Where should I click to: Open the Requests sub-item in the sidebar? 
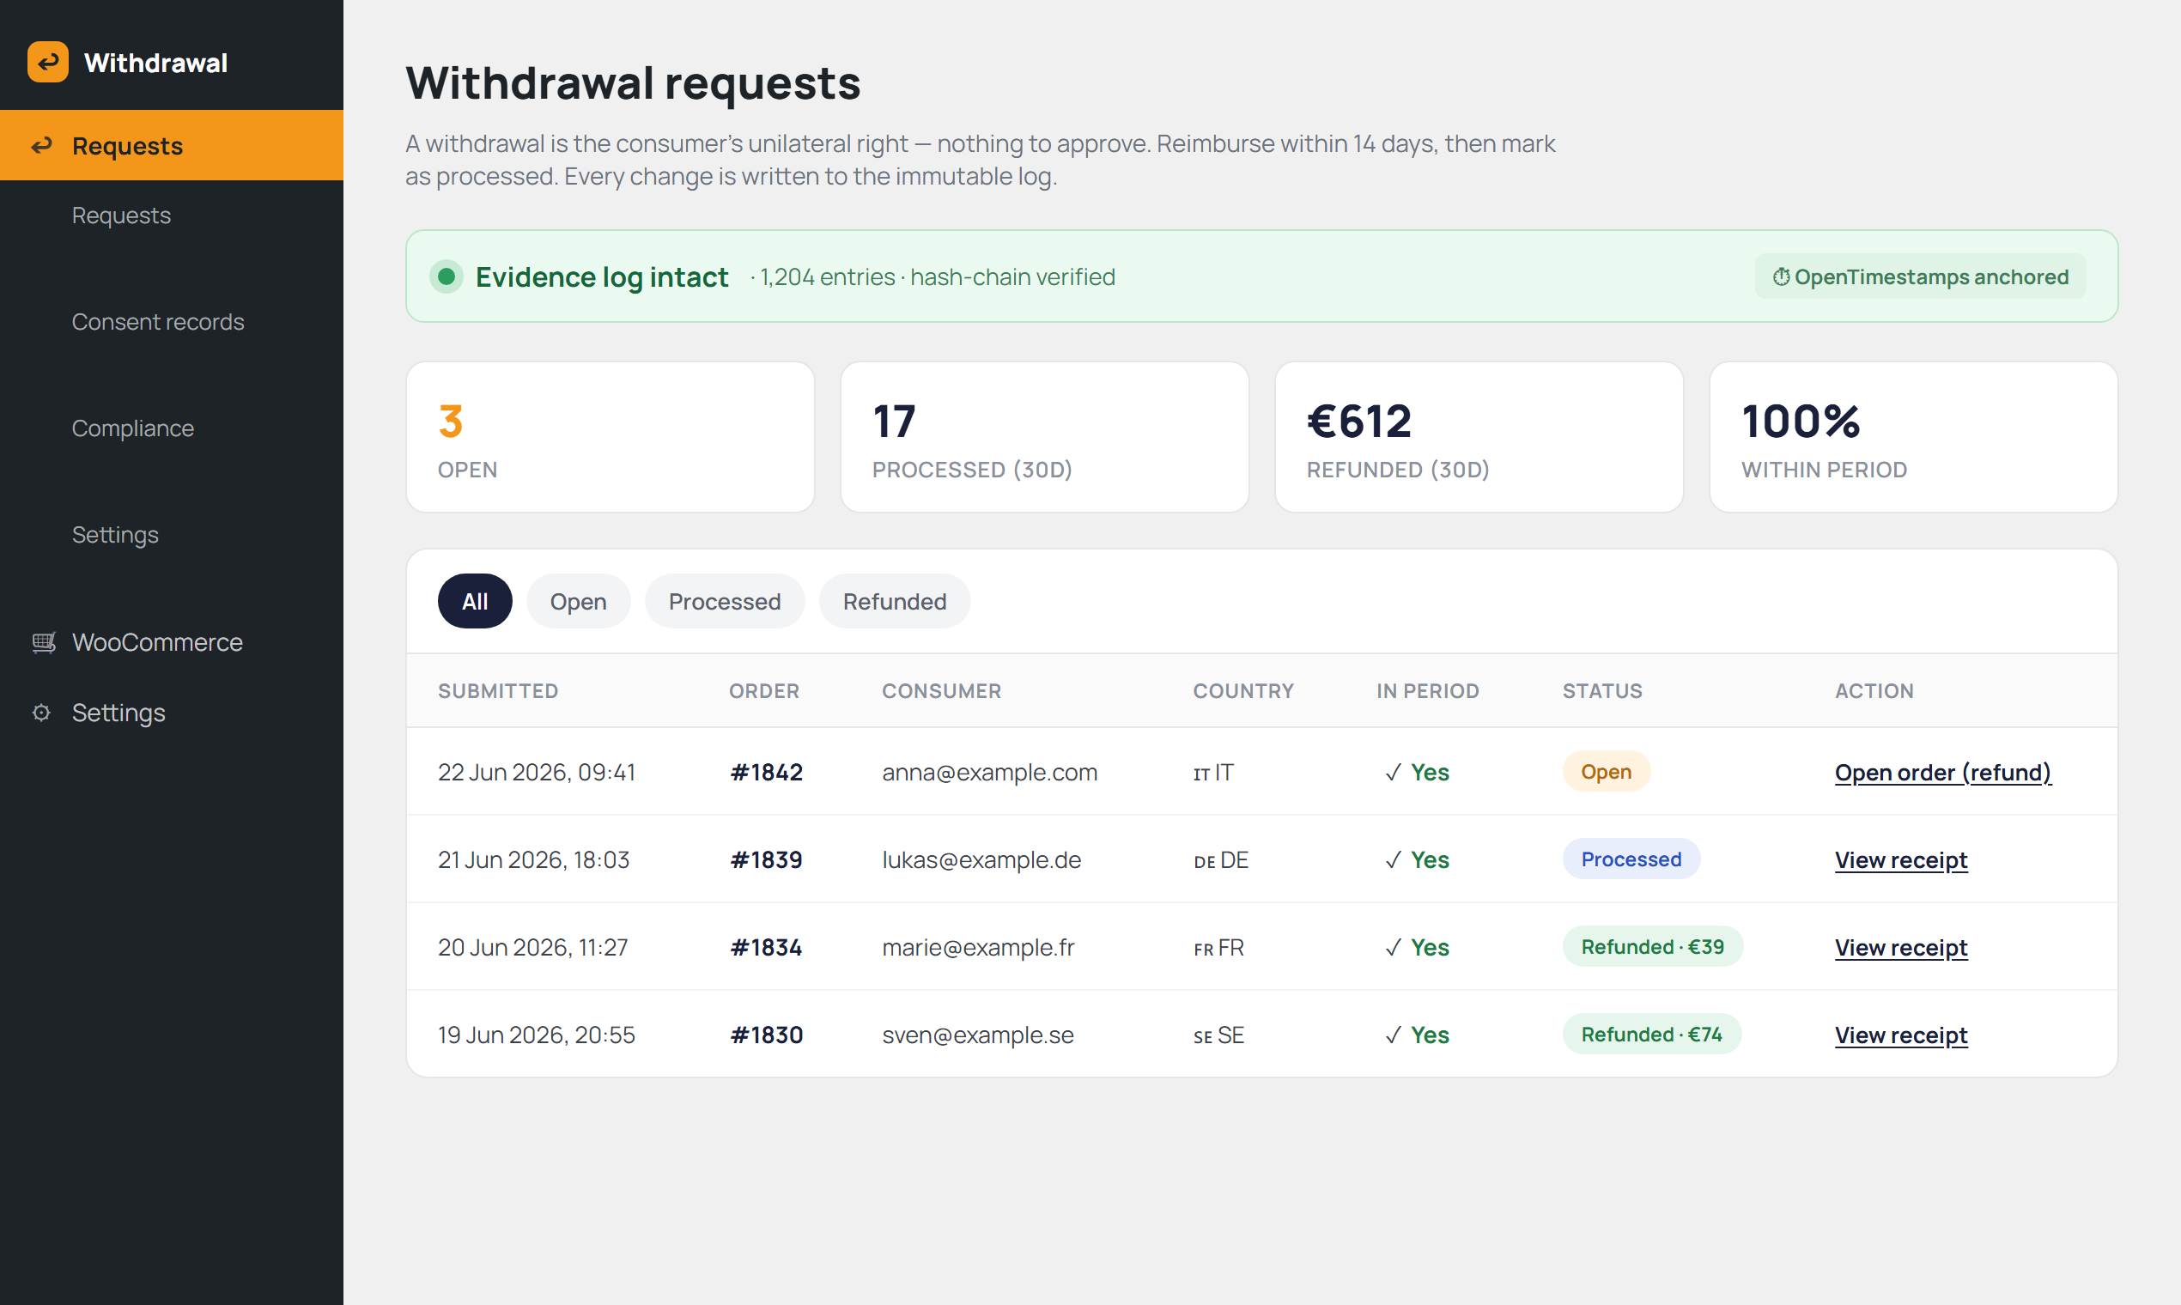(121, 215)
